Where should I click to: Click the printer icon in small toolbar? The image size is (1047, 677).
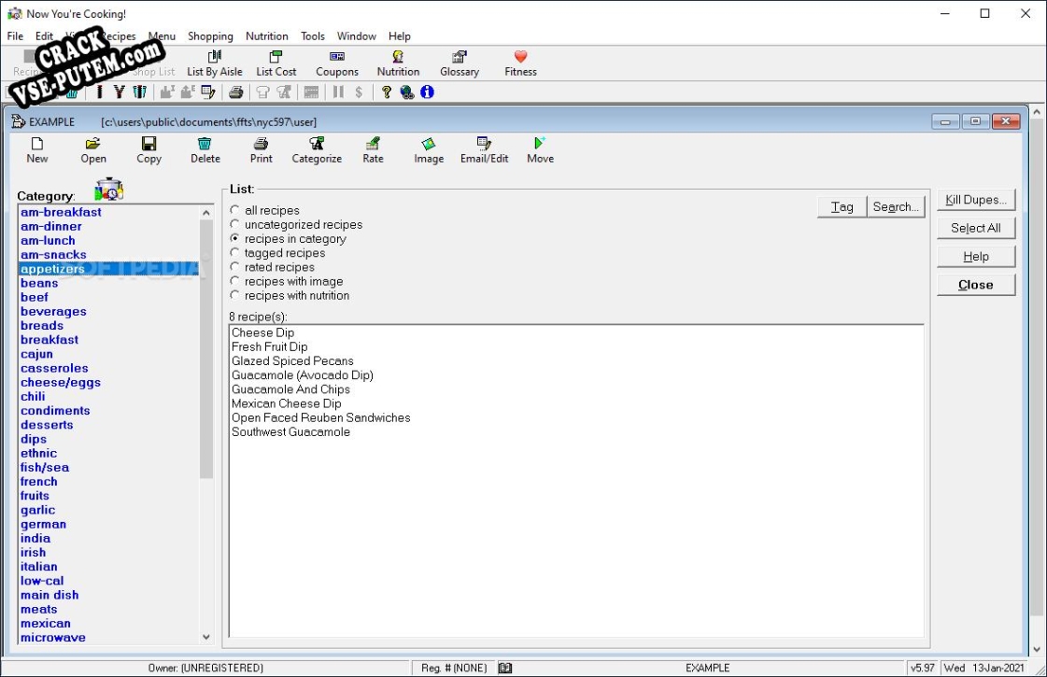tap(235, 92)
